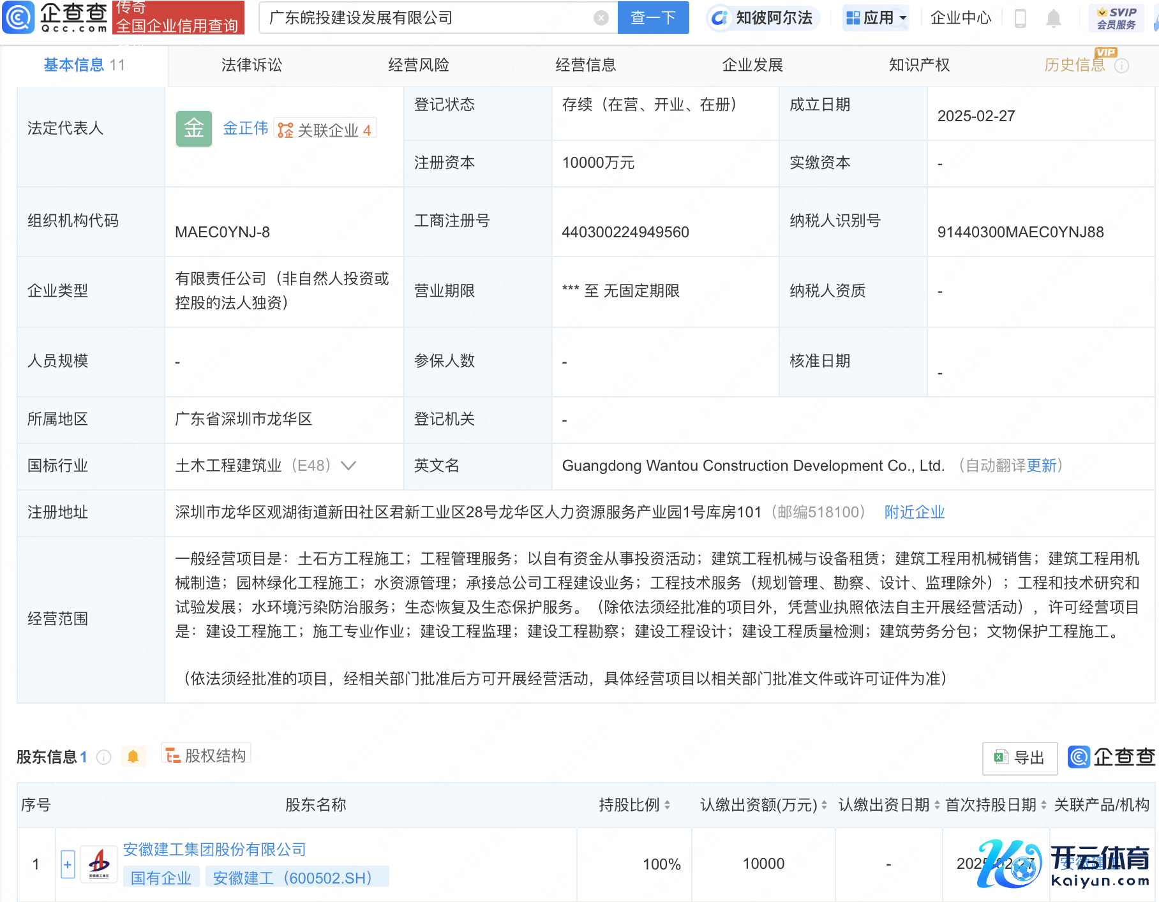Click the SVIP member service badge

point(1116,18)
